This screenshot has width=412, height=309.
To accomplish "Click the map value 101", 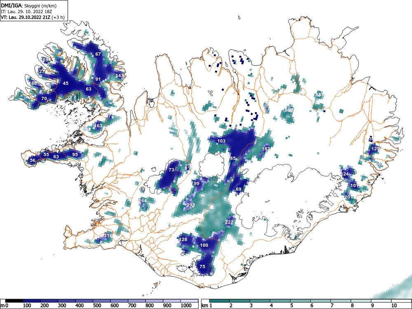I will pyautogui.click(x=354, y=185).
